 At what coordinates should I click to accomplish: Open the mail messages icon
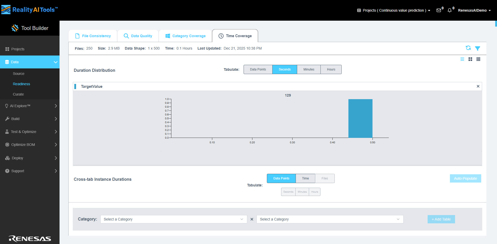[439, 10]
